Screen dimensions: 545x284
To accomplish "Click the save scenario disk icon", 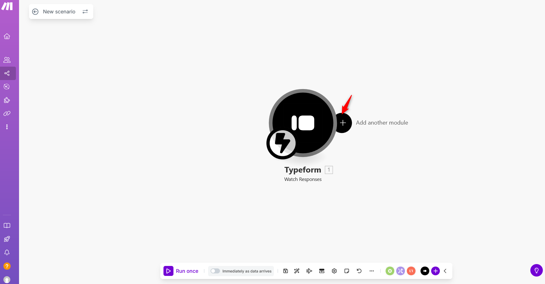I will click(285, 271).
